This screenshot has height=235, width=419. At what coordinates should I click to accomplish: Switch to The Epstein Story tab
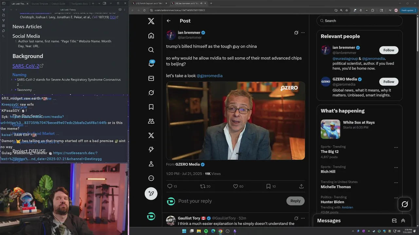[79, 4]
